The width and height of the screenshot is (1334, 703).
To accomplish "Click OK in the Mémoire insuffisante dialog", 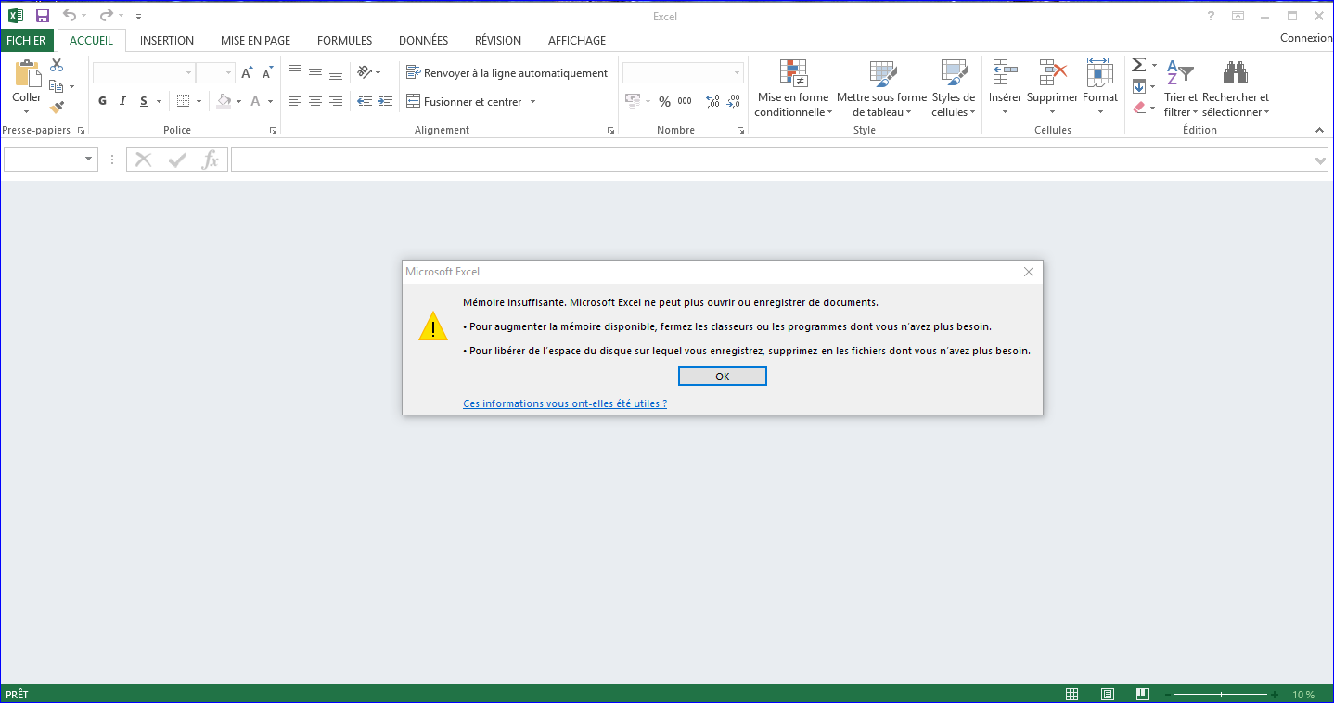I will pyautogui.click(x=723, y=377).
